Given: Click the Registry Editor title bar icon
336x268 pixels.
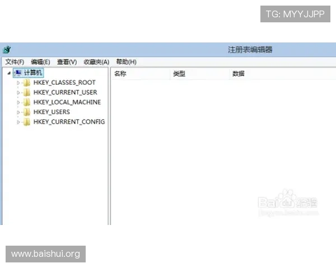Looking at the screenshot, I should [x=7, y=50].
